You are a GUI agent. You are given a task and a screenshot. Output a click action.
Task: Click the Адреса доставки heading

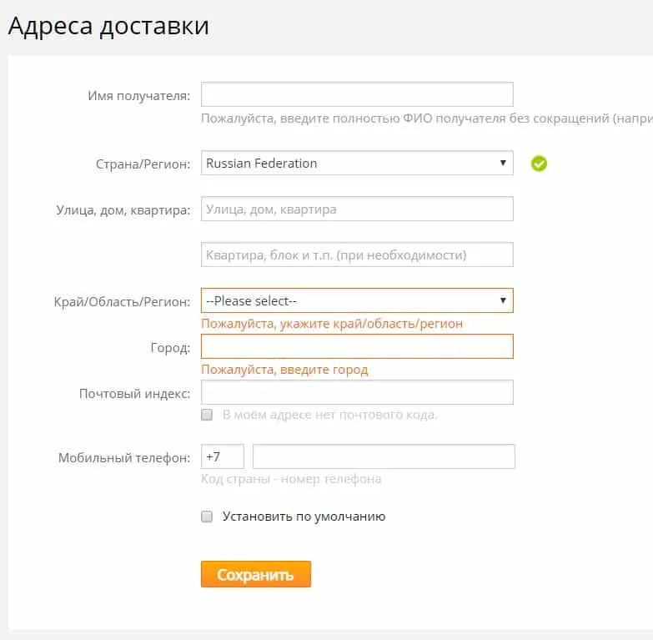(108, 26)
